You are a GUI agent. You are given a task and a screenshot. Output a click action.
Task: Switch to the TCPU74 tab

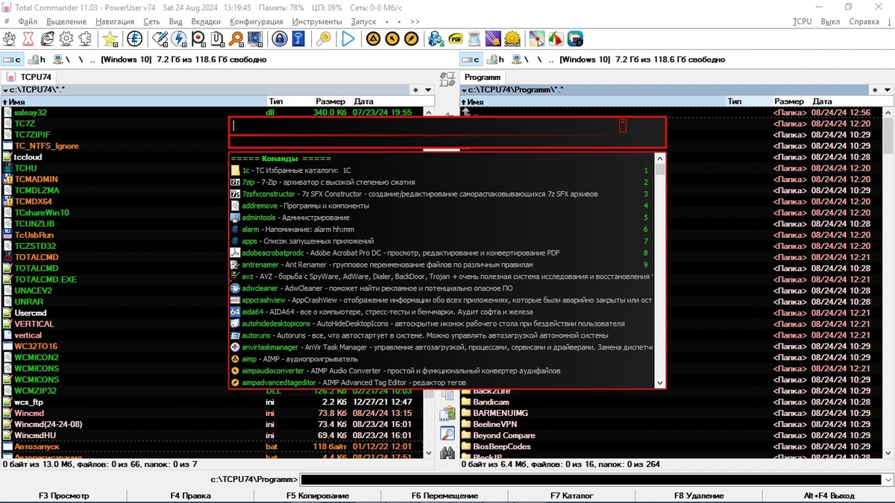click(x=29, y=77)
